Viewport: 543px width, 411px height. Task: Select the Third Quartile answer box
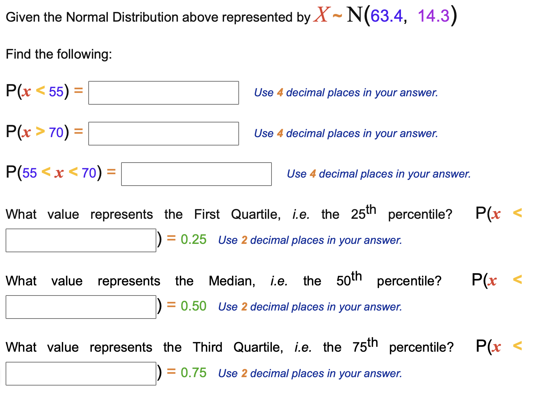(x=81, y=374)
